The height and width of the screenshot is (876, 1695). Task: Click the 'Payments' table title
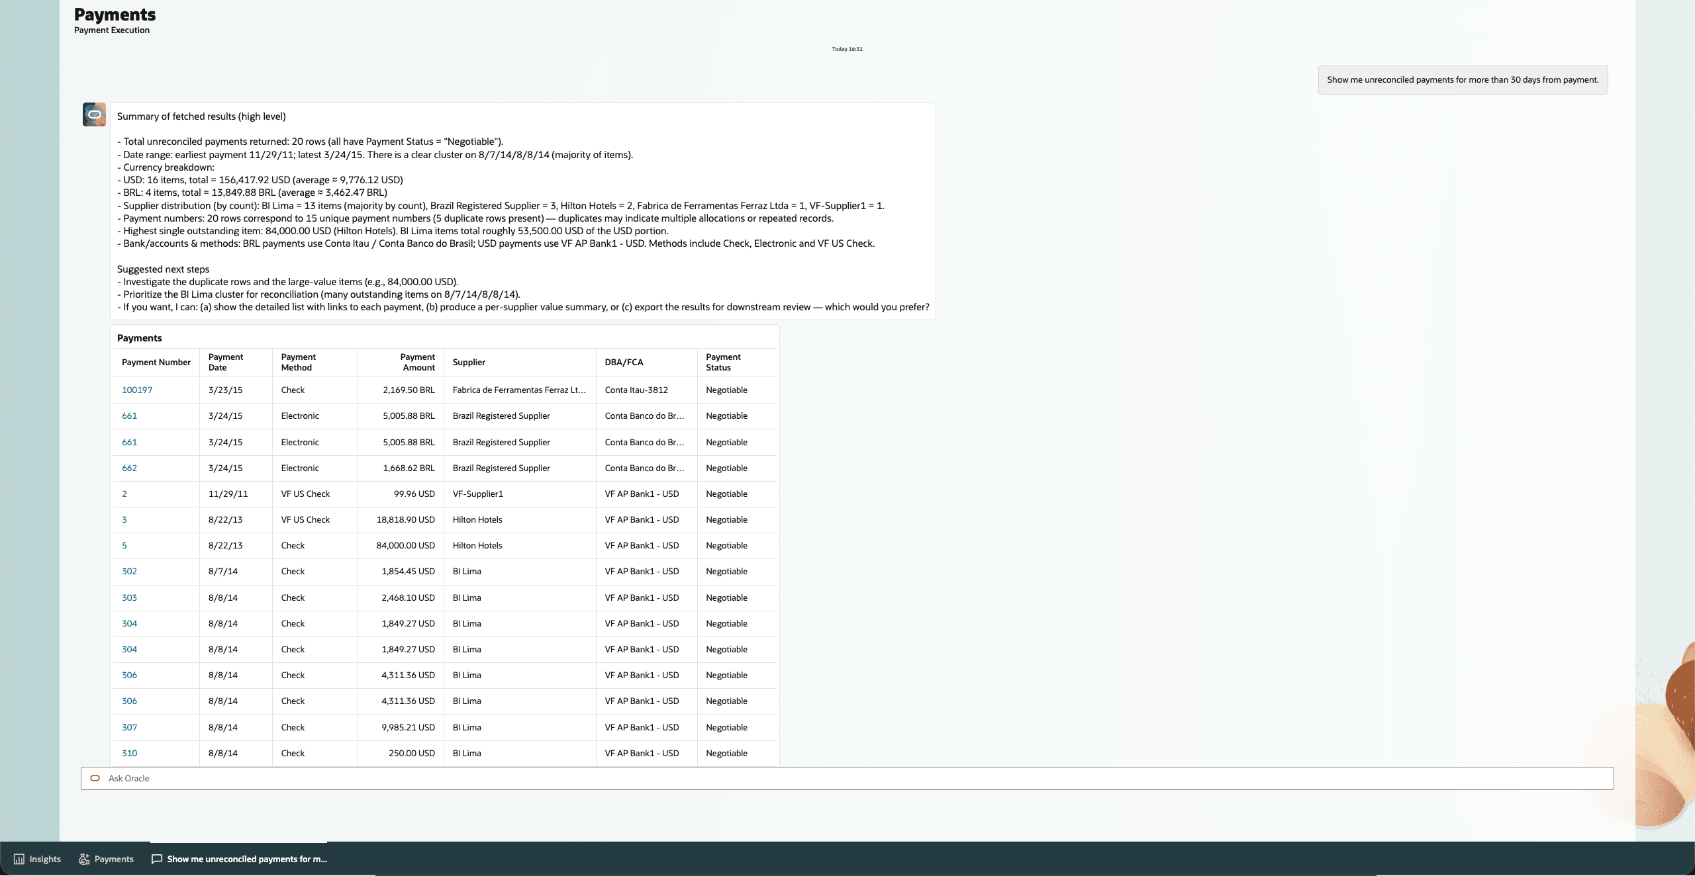click(x=140, y=338)
